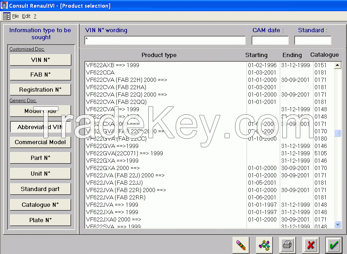Viewport: 347px width, 254px height.
Task: Focus the Standard input field
Action: click(313, 40)
